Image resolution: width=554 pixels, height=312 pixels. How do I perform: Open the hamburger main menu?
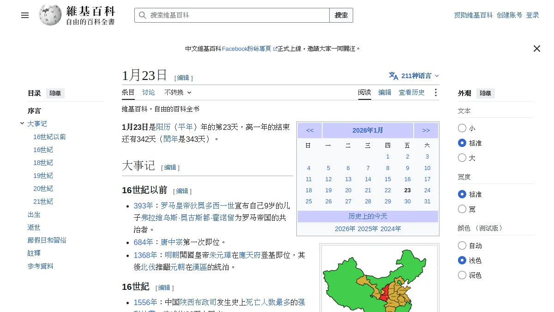coord(25,15)
